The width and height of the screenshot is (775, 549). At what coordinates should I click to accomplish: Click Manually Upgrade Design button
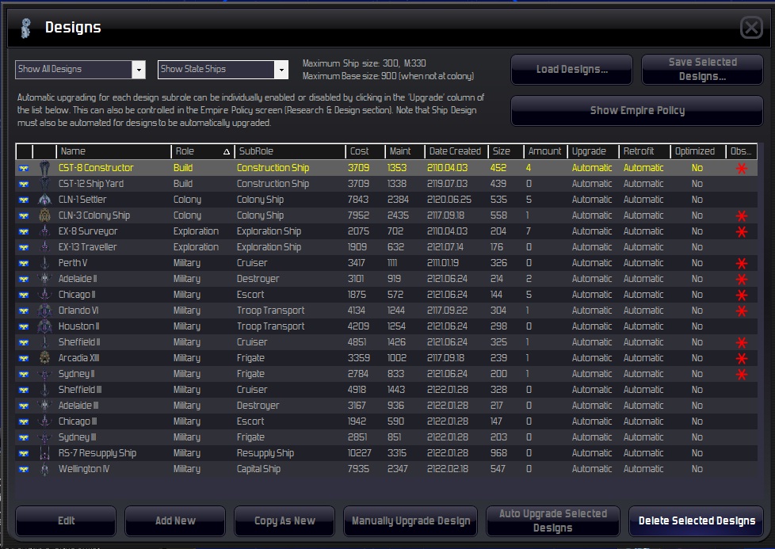(410, 520)
